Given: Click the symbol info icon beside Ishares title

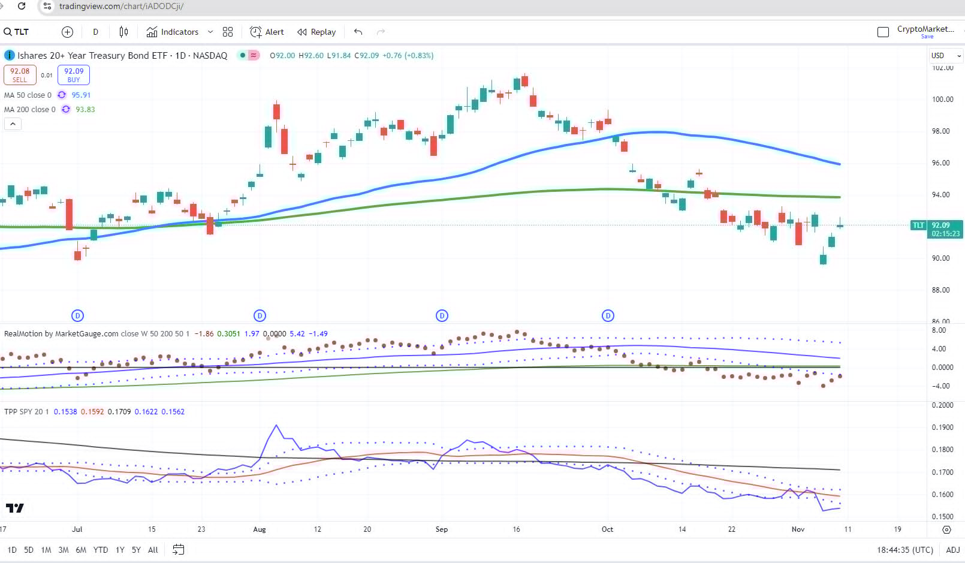Looking at the screenshot, I should point(10,55).
